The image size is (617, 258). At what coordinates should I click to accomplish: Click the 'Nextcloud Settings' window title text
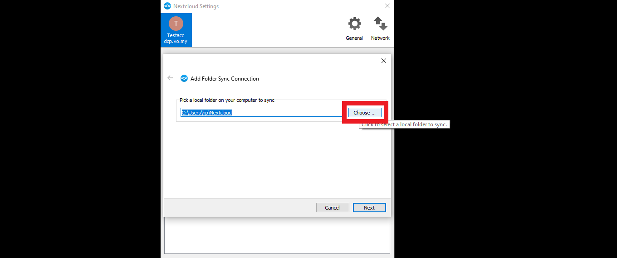click(x=196, y=6)
